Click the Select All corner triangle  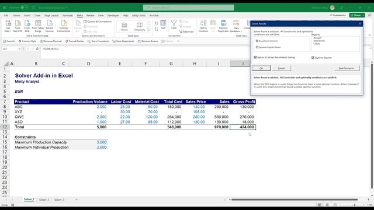pyautogui.click(x=6, y=64)
